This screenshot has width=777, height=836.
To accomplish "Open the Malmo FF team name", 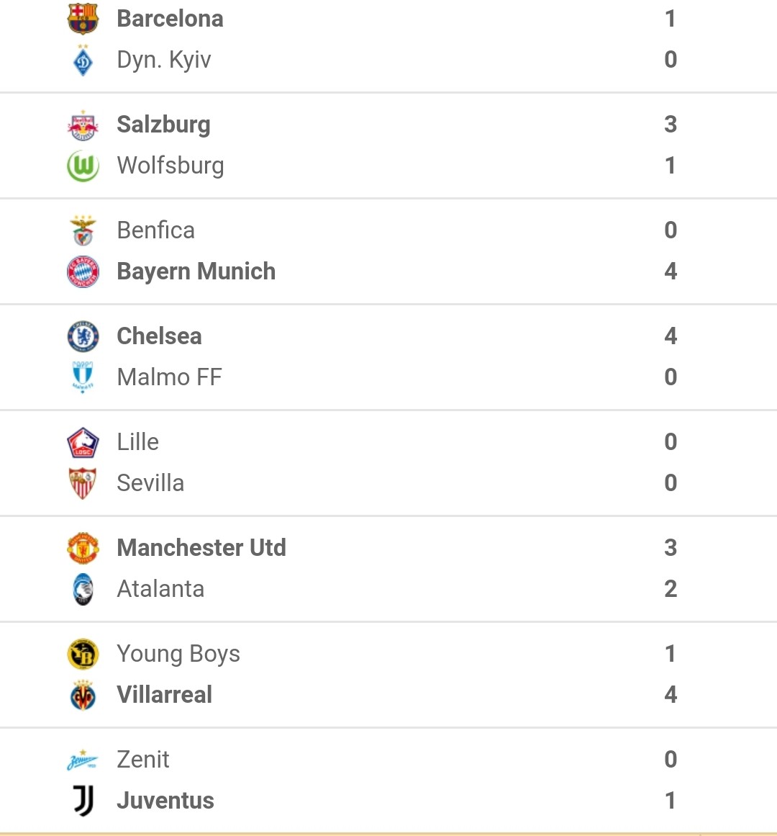I will click(x=169, y=377).
